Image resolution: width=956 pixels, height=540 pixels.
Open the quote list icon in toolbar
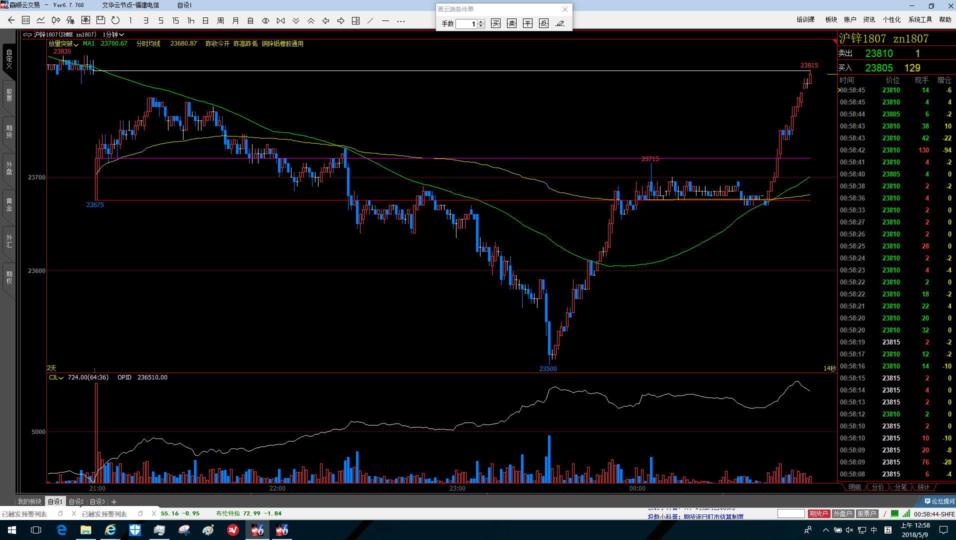[x=26, y=20]
